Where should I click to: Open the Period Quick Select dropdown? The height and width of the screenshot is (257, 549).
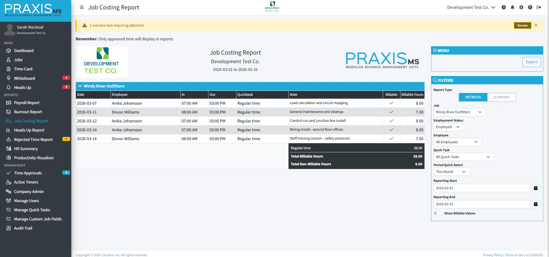[x=451, y=172]
